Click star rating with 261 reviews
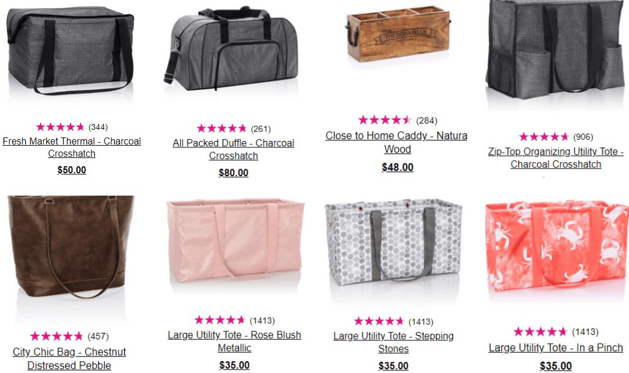 (221, 129)
